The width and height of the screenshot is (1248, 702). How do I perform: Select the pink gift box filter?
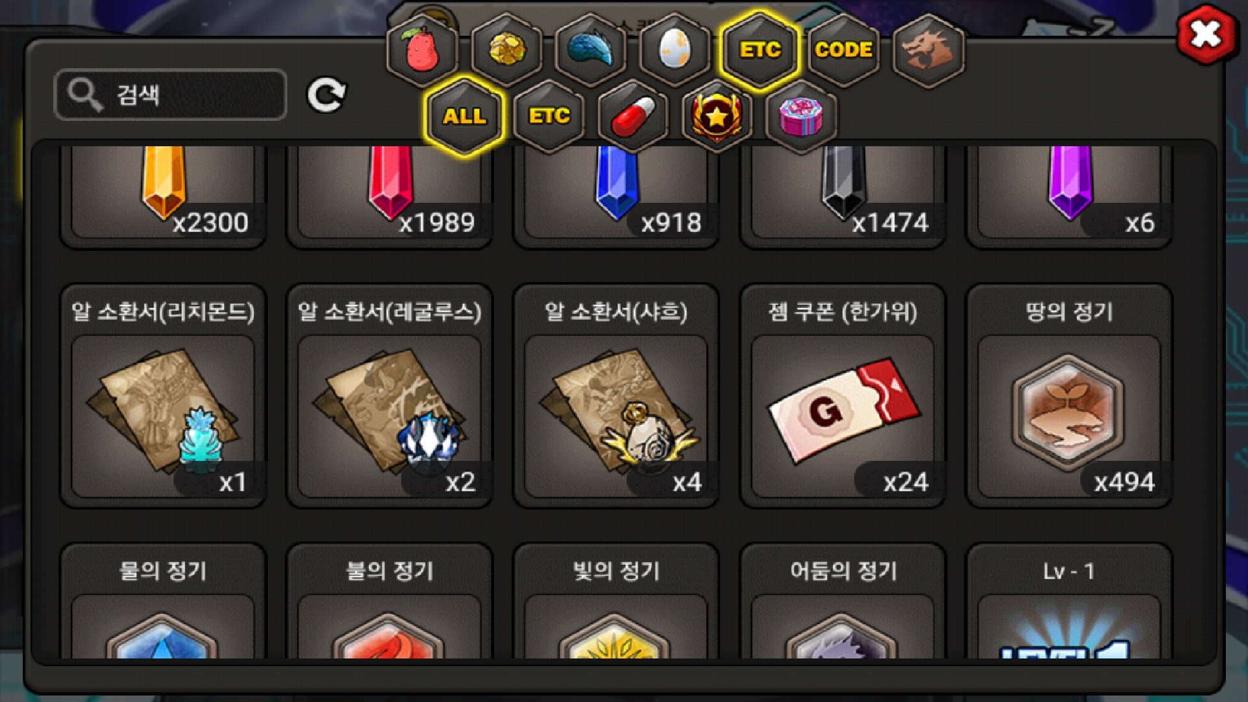[x=801, y=116]
